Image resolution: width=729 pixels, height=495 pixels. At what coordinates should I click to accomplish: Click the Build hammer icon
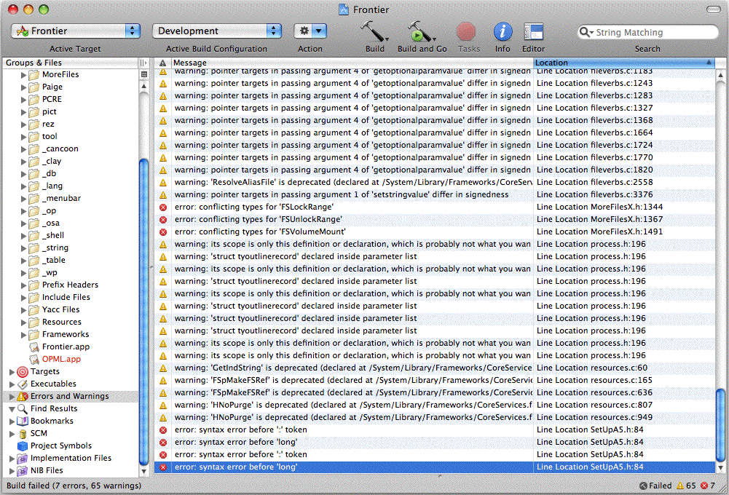374,31
